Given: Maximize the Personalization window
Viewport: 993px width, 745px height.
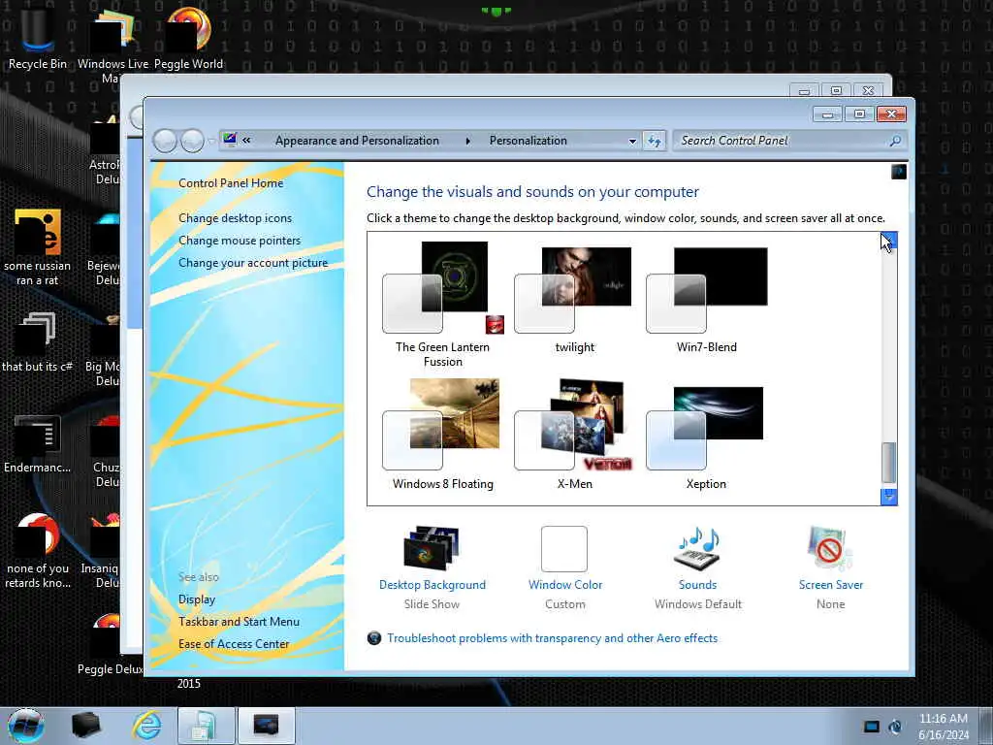Looking at the screenshot, I should 859,114.
